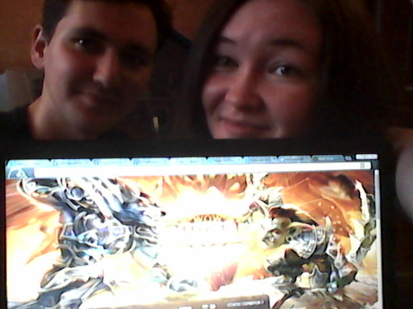The height and width of the screenshot is (309, 413).
Task: Switch to the eighth browser tab
Action: pos(294,159)
